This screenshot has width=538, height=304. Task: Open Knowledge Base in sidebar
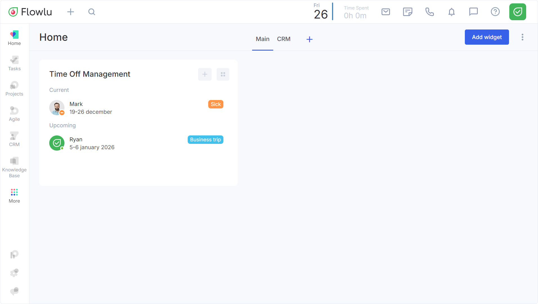(x=14, y=167)
